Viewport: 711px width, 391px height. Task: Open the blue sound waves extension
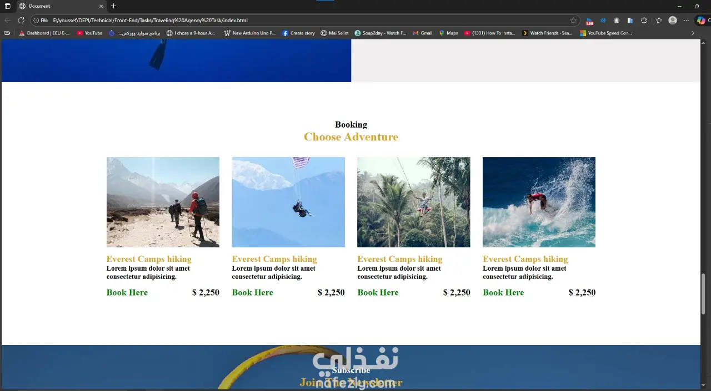603,20
